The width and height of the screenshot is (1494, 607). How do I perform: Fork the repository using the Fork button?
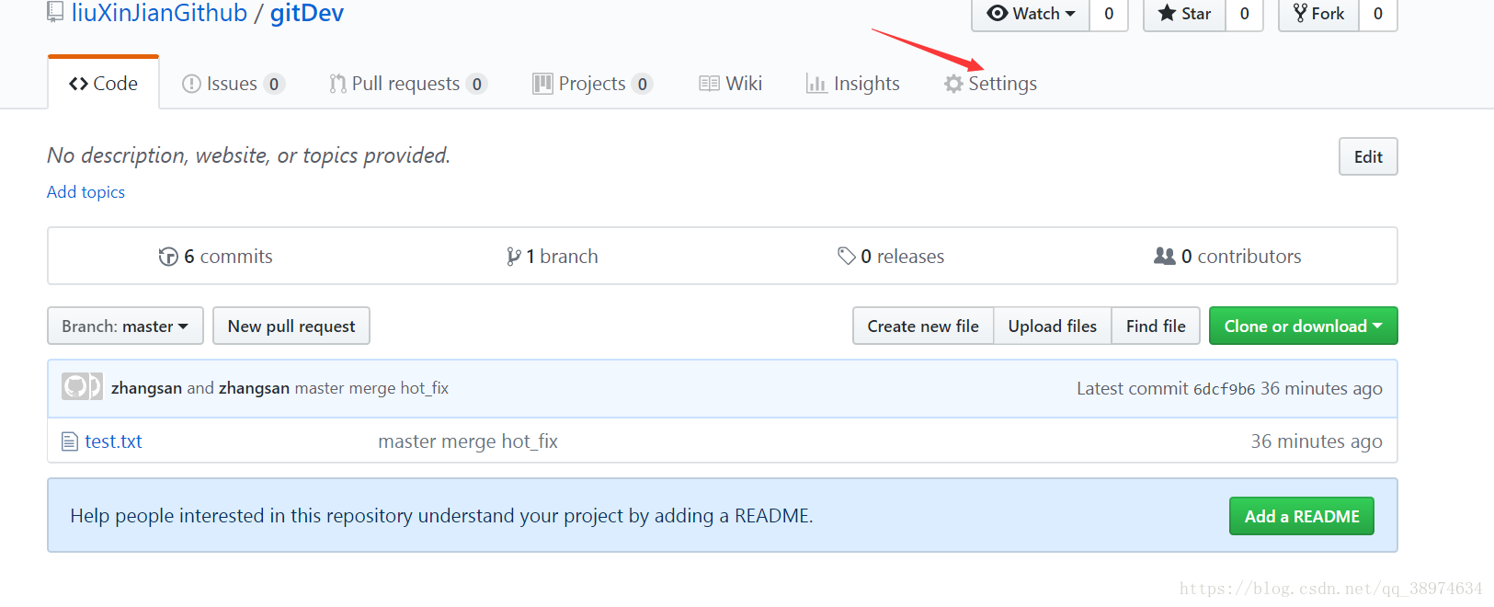click(1318, 14)
